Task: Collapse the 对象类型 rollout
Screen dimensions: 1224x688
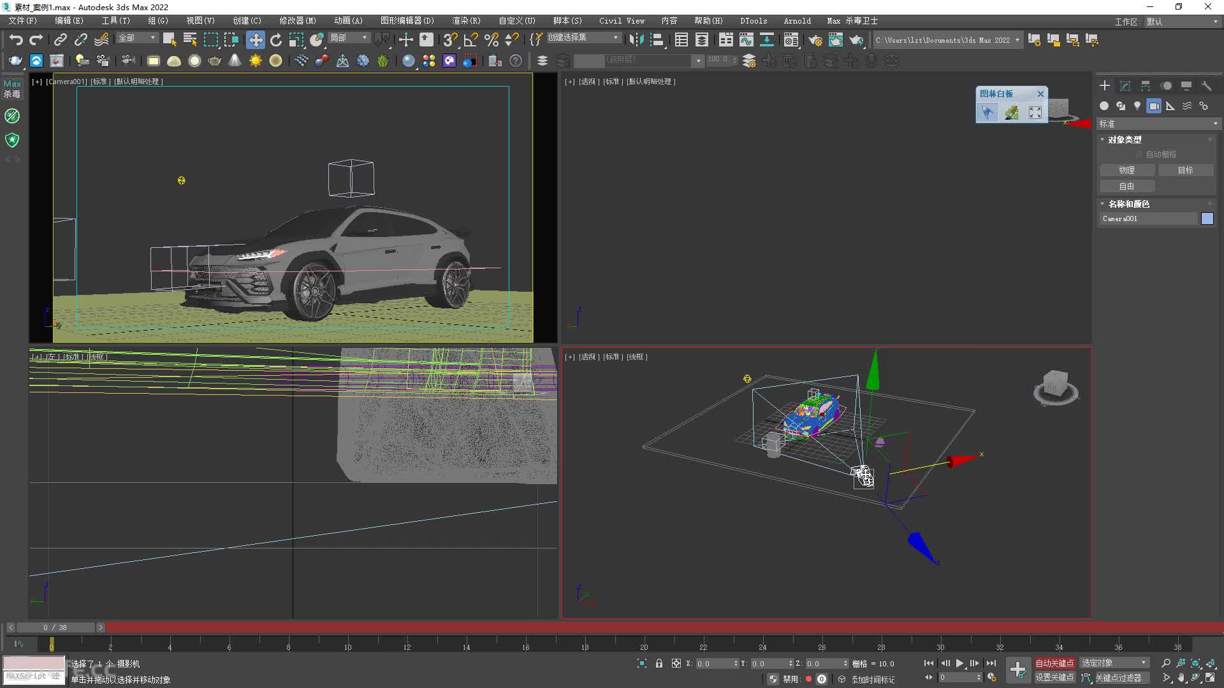Action: click(1125, 140)
